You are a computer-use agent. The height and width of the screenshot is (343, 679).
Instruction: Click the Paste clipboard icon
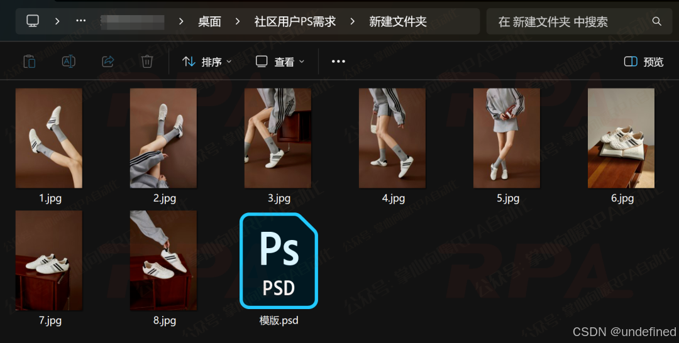coord(30,62)
